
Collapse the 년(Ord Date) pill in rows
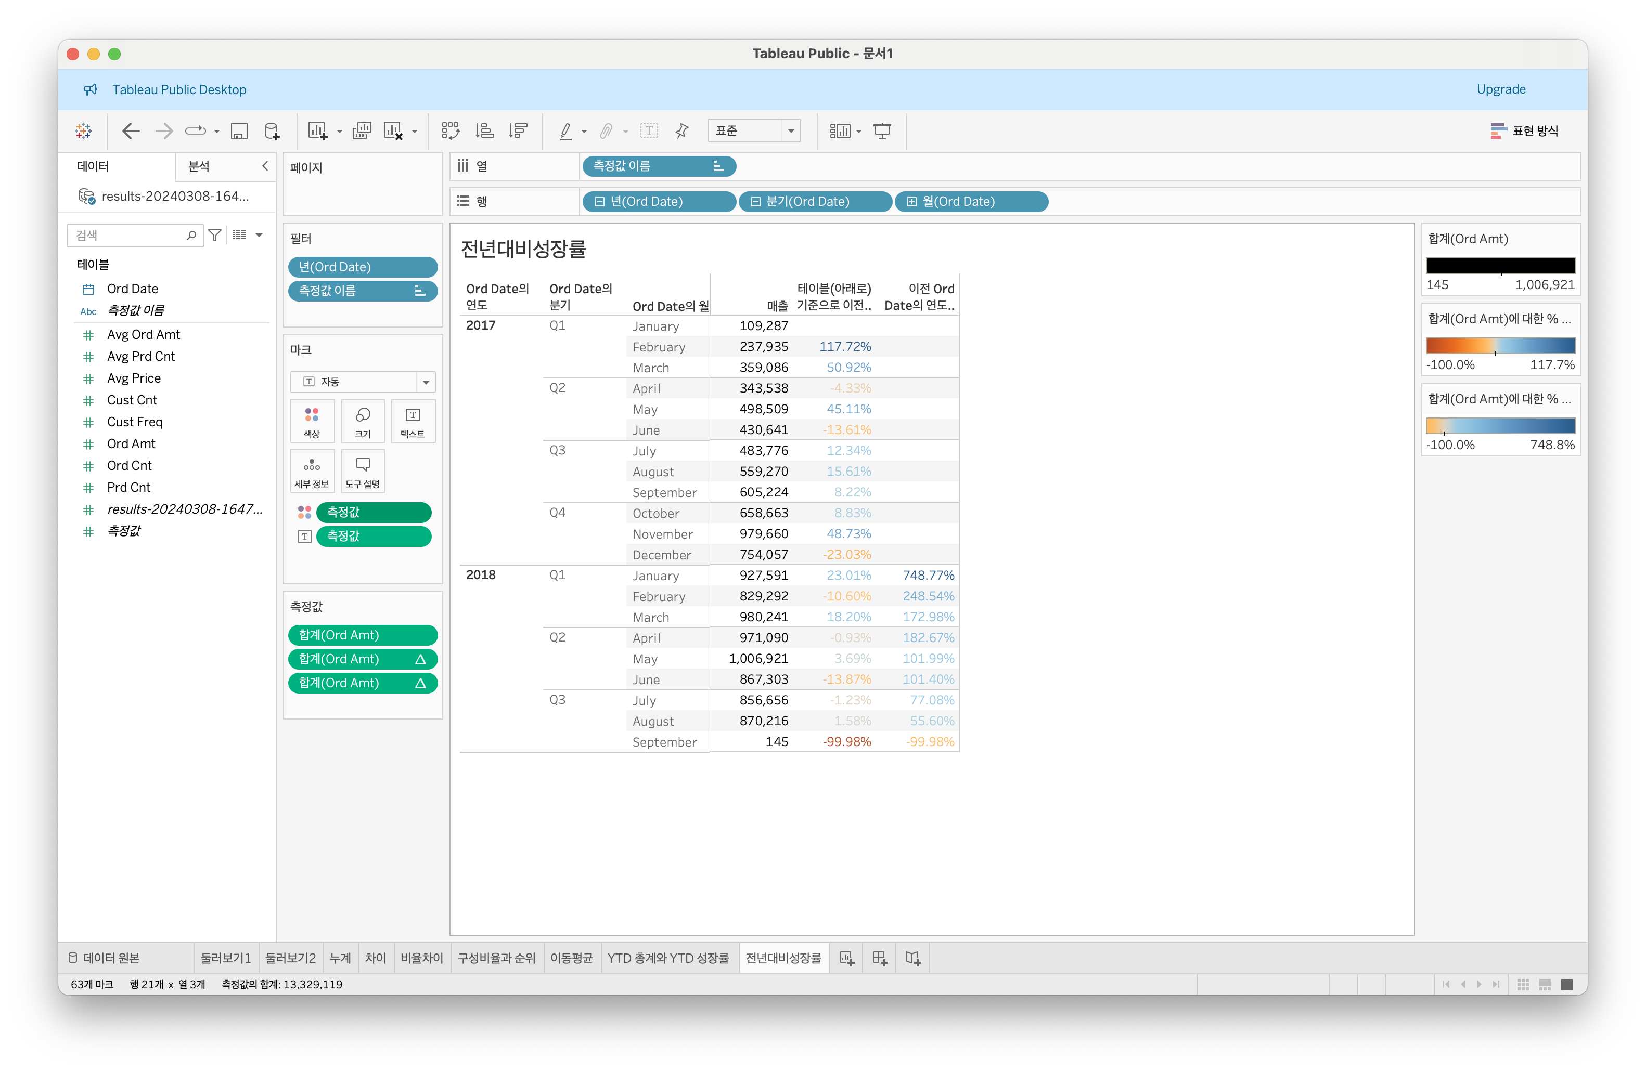[600, 202]
